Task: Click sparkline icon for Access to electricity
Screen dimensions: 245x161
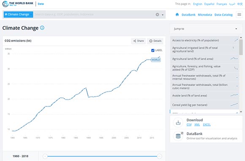Action: pyautogui.click(x=236, y=40)
